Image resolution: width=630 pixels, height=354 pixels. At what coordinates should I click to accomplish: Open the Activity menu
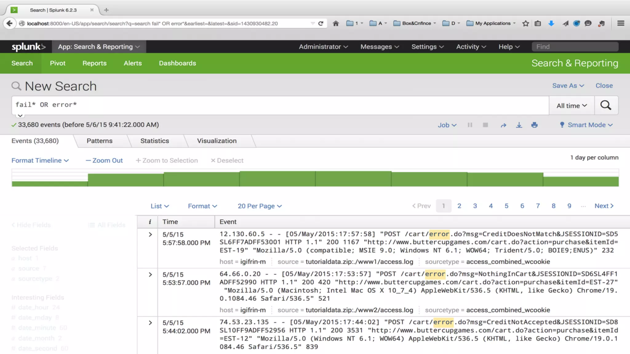(x=471, y=47)
